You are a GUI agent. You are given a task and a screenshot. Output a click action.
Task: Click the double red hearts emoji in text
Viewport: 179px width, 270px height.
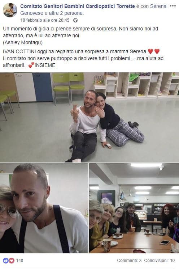(x=154, y=51)
